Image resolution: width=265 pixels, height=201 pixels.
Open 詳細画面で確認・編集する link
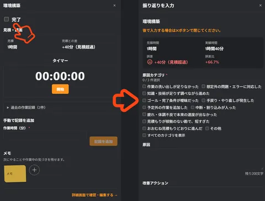coord(94,195)
